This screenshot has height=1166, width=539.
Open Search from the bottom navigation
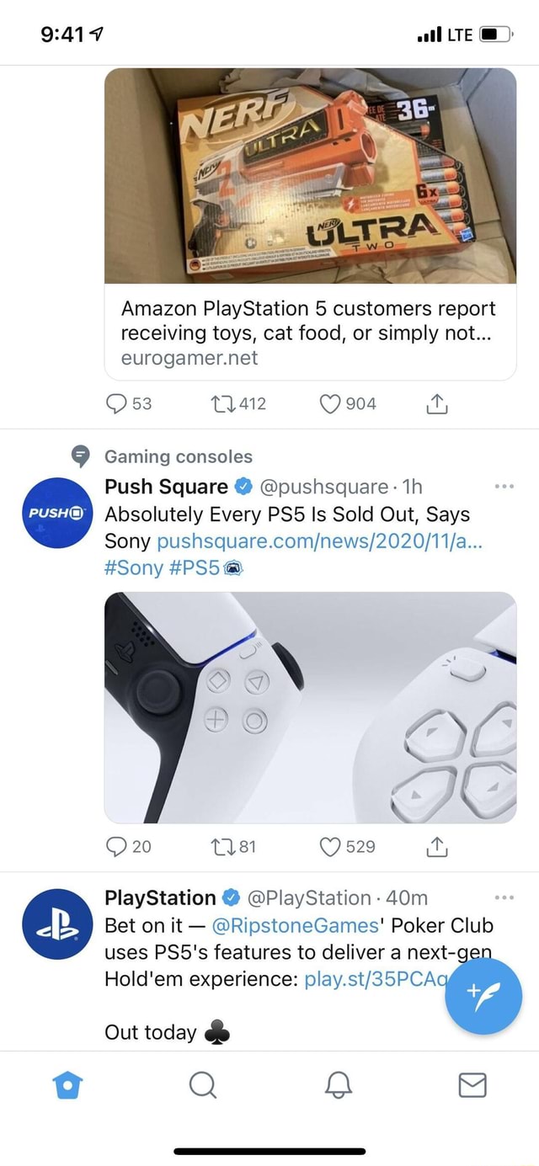pyautogui.click(x=203, y=1086)
